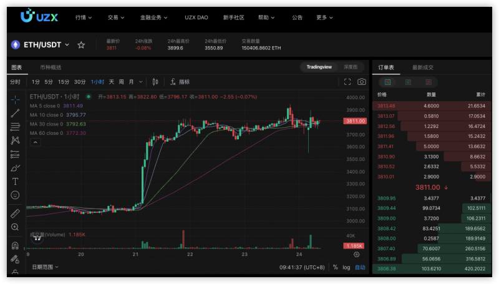Select the XABCD pattern tool
This screenshot has width=499, height=284.
pos(15,140)
